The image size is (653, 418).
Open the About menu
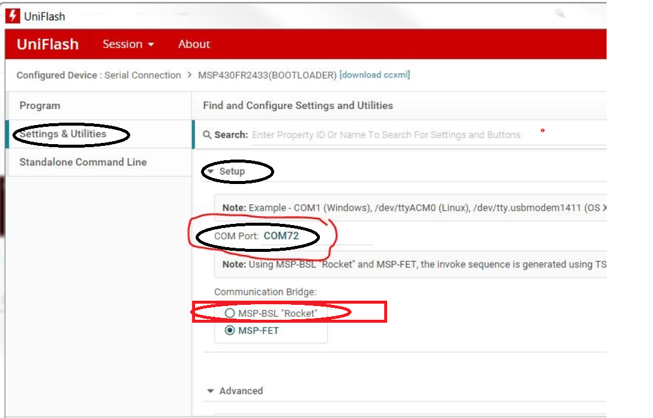pyautogui.click(x=194, y=44)
